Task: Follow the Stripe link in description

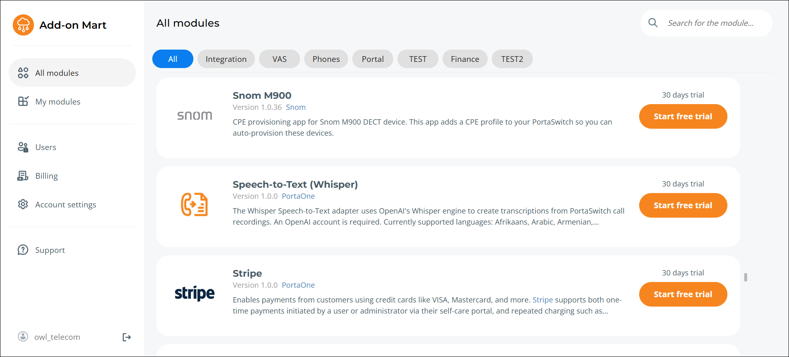Action: click(x=543, y=300)
